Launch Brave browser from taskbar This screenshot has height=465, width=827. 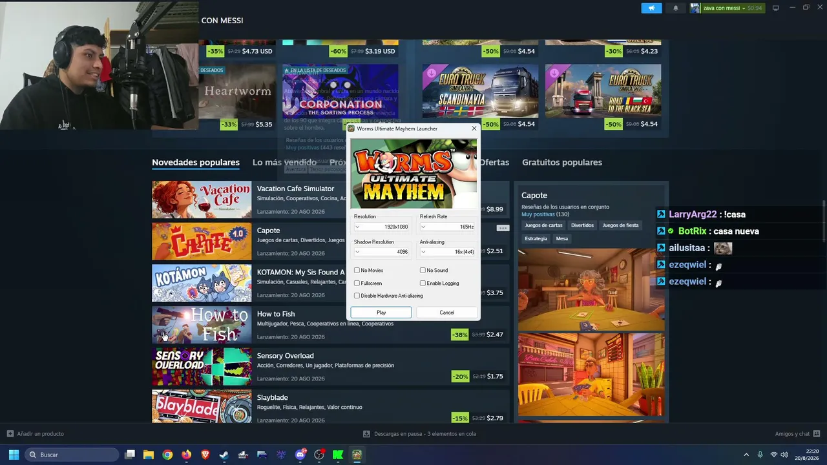pos(205,455)
